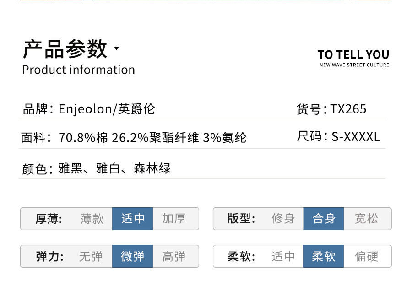Click the 产品参数 heading
Viewport: 412px width, 291px height.
(x=65, y=49)
